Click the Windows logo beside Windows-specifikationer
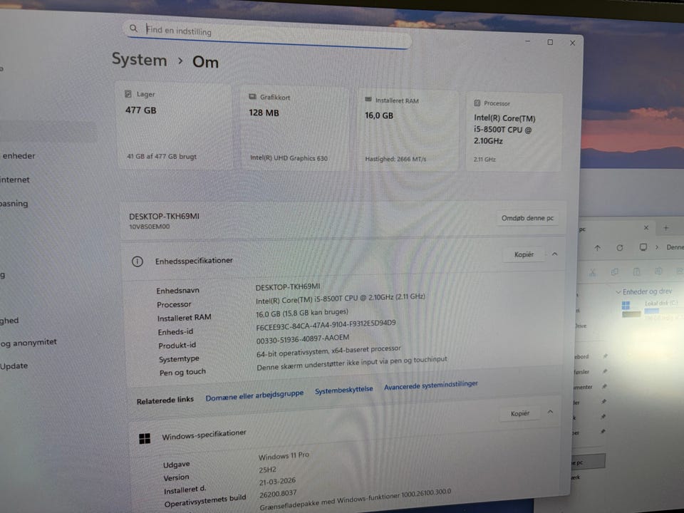 [145, 438]
